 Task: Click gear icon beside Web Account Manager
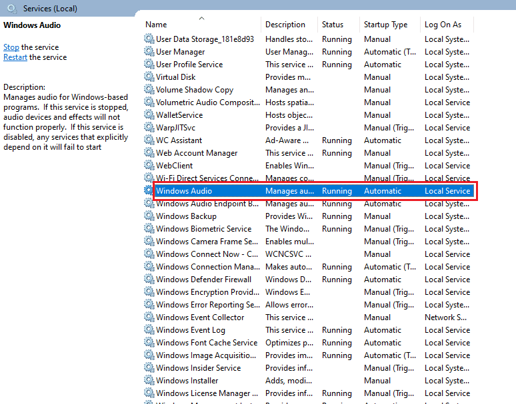pos(149,152)
